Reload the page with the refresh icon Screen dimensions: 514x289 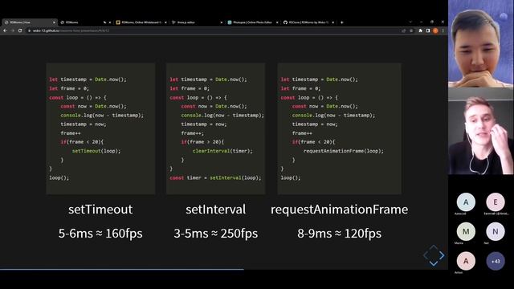point(20,31)
